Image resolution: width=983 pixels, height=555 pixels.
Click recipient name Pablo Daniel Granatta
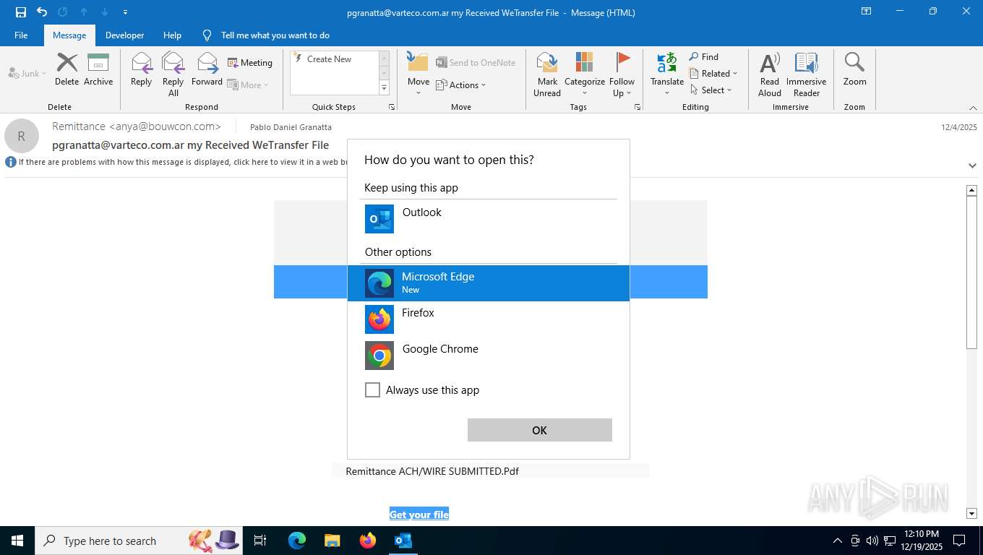[291, 127]
